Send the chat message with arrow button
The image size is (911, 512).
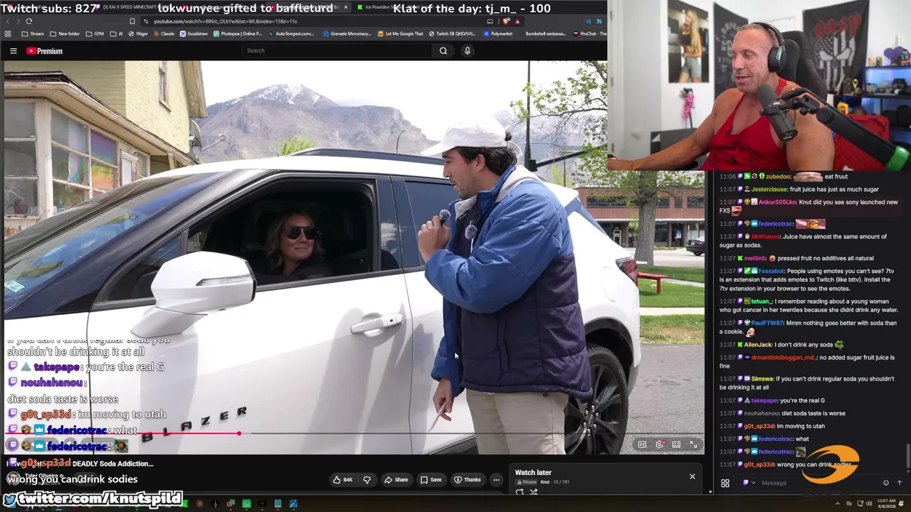coord(900,483)
